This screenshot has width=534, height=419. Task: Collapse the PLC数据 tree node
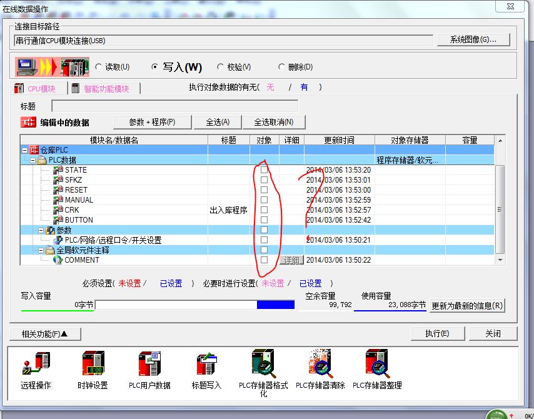(33, 160)
